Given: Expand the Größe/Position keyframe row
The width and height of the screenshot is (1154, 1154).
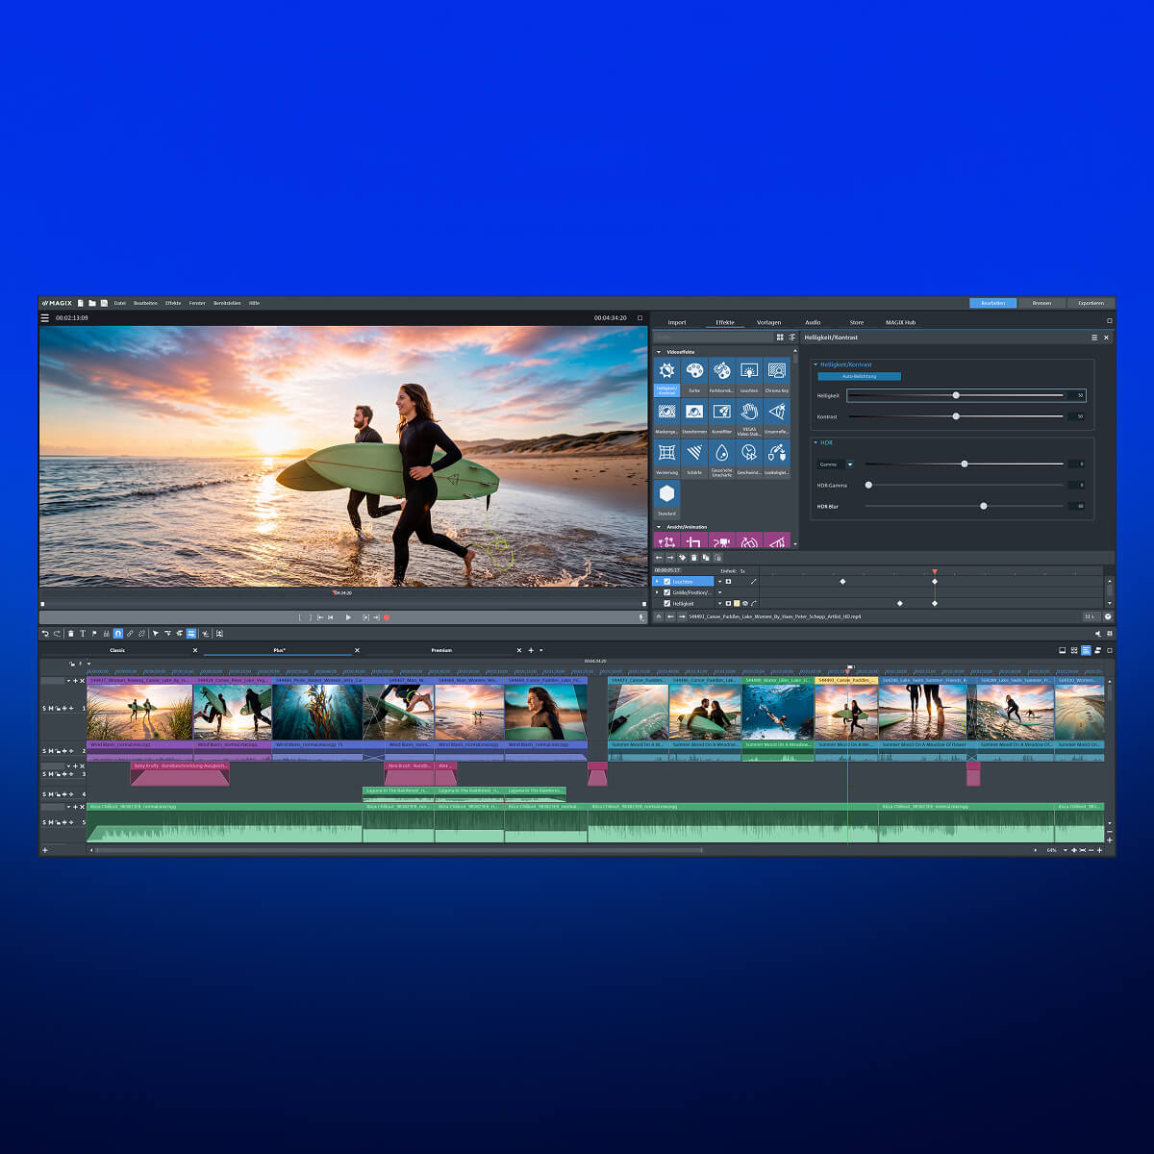Looking at the screenshot, I should (x=657, y=592).
